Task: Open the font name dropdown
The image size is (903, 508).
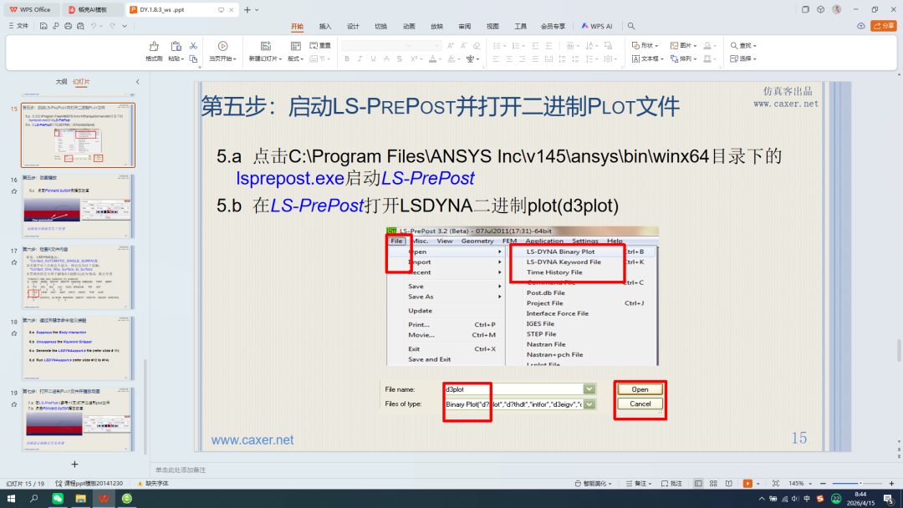Action: tap(408, 45)
